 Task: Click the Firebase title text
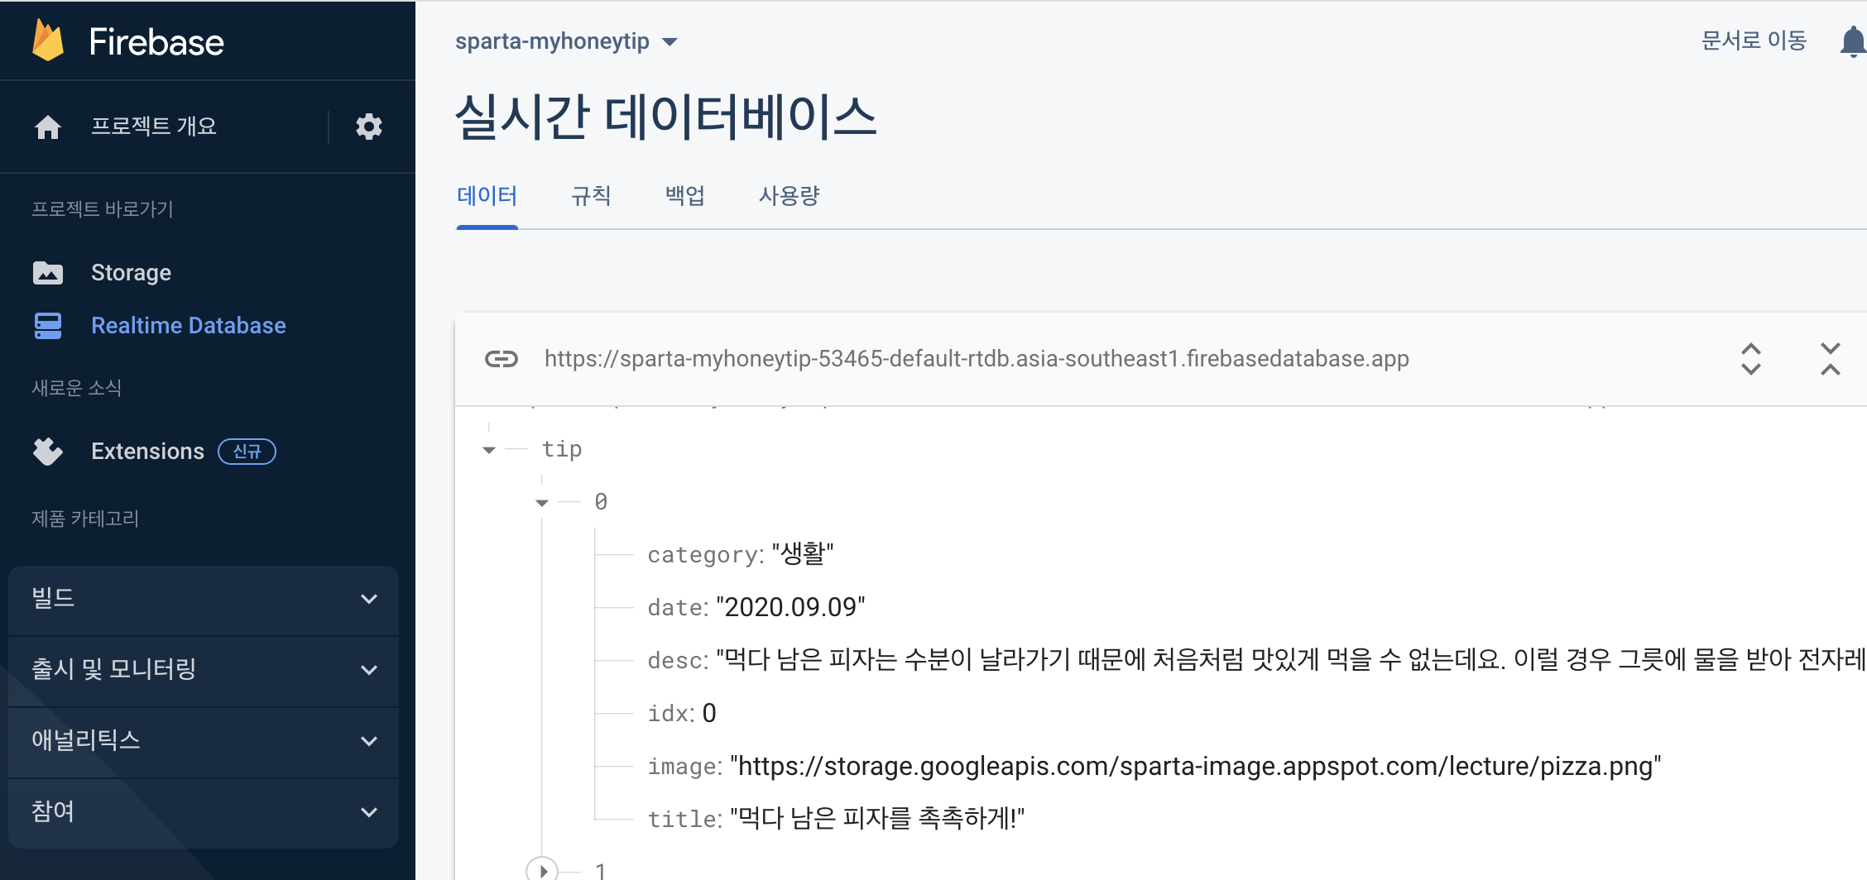[156, 42]
